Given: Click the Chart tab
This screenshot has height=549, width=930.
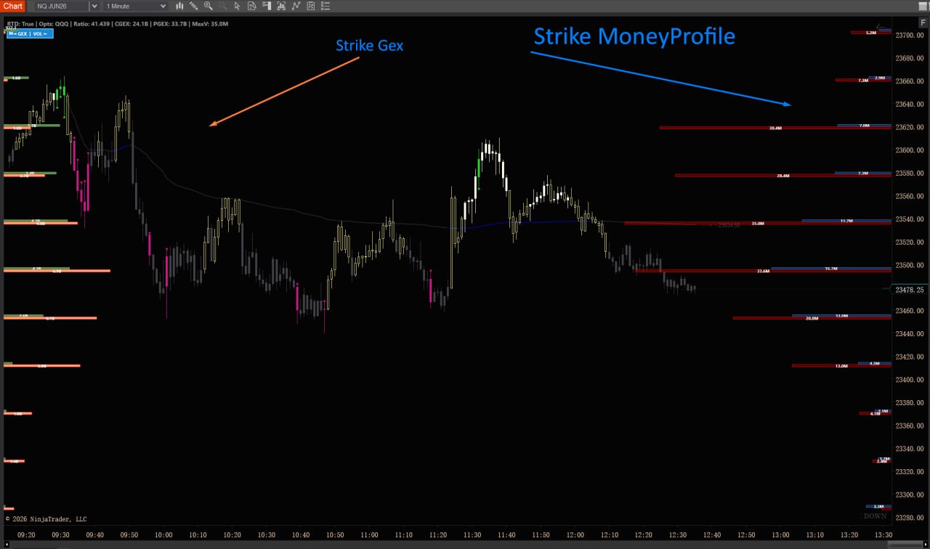Looking at the screenshot, I should 13,6.
